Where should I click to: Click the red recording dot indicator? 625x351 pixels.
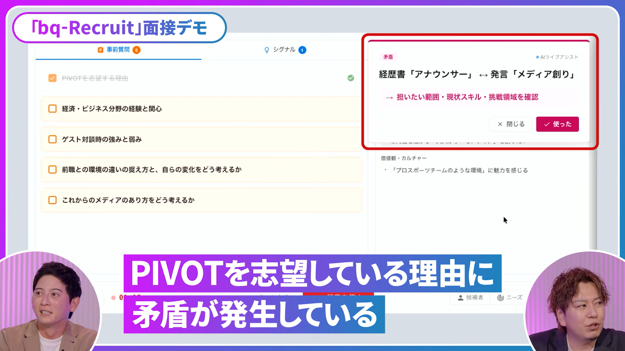pos(113,298)
